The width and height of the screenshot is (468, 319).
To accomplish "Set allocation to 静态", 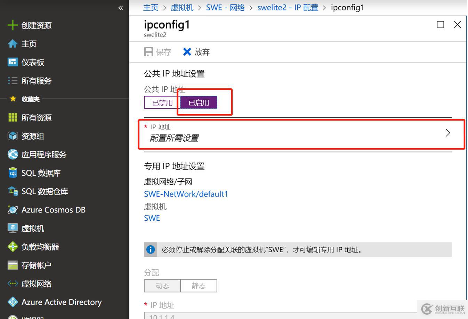I will (199, 286).
